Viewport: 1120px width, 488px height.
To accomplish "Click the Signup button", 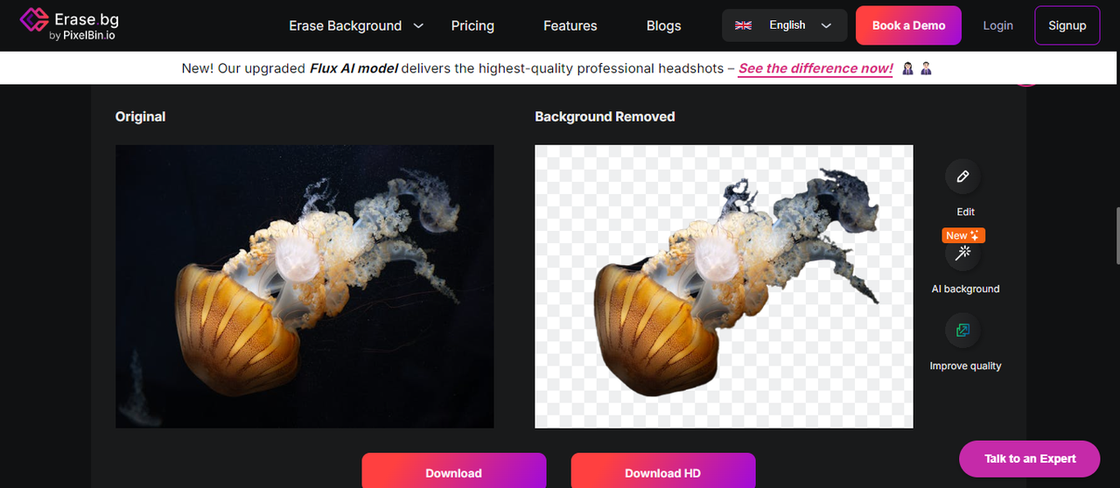I will click(x=1067, y=25).
